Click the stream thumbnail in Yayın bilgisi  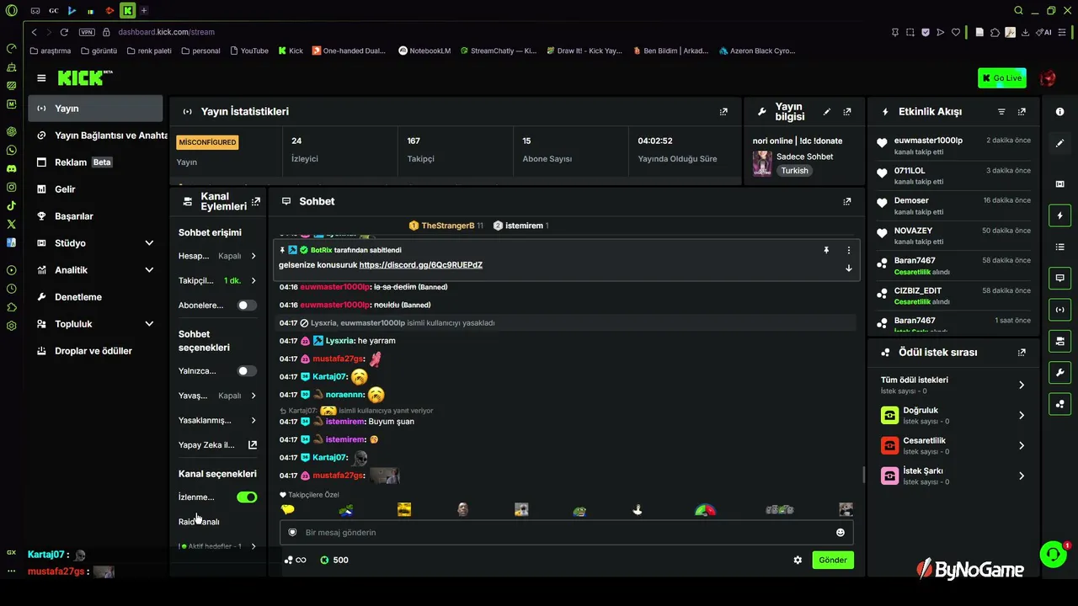tap(762, 163)
